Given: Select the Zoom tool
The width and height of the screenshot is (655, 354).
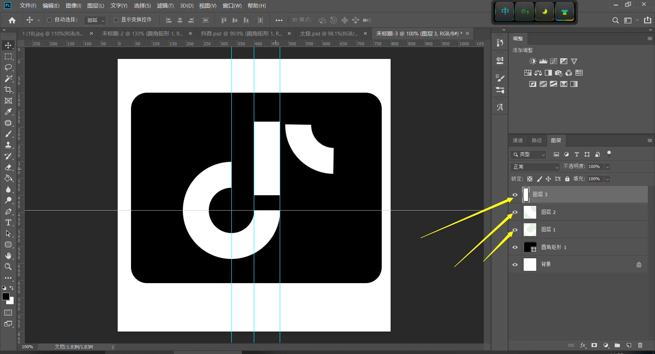Looking at the screenshot, I should point(8,266).
